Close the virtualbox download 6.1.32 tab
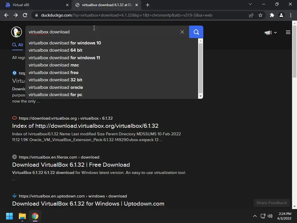Image resolution: width=297 pixels, height=223 pixels. point(137,5)
